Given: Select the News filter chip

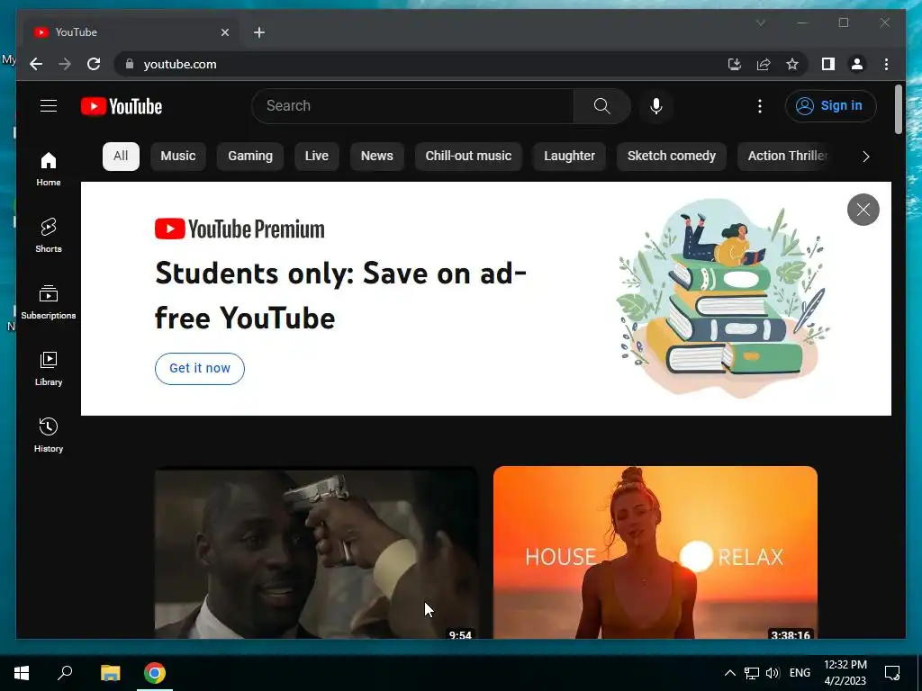Looking at the screenshot, I should [377, 157].
